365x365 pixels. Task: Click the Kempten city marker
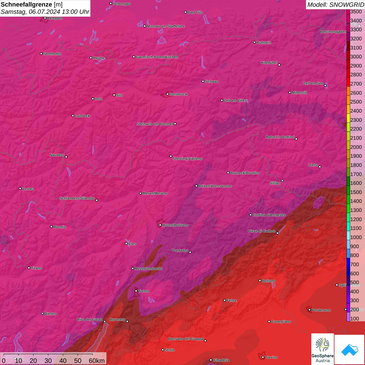pyautogui.click(x=45, y=18)
